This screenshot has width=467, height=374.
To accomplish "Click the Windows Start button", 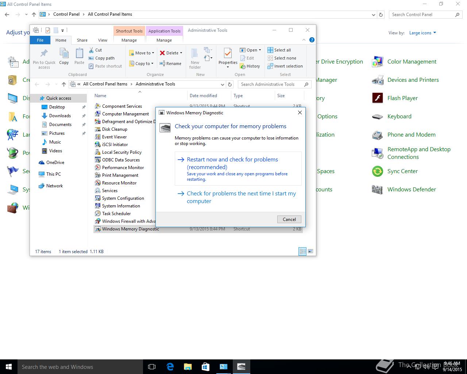I will (x=9, y=367).
